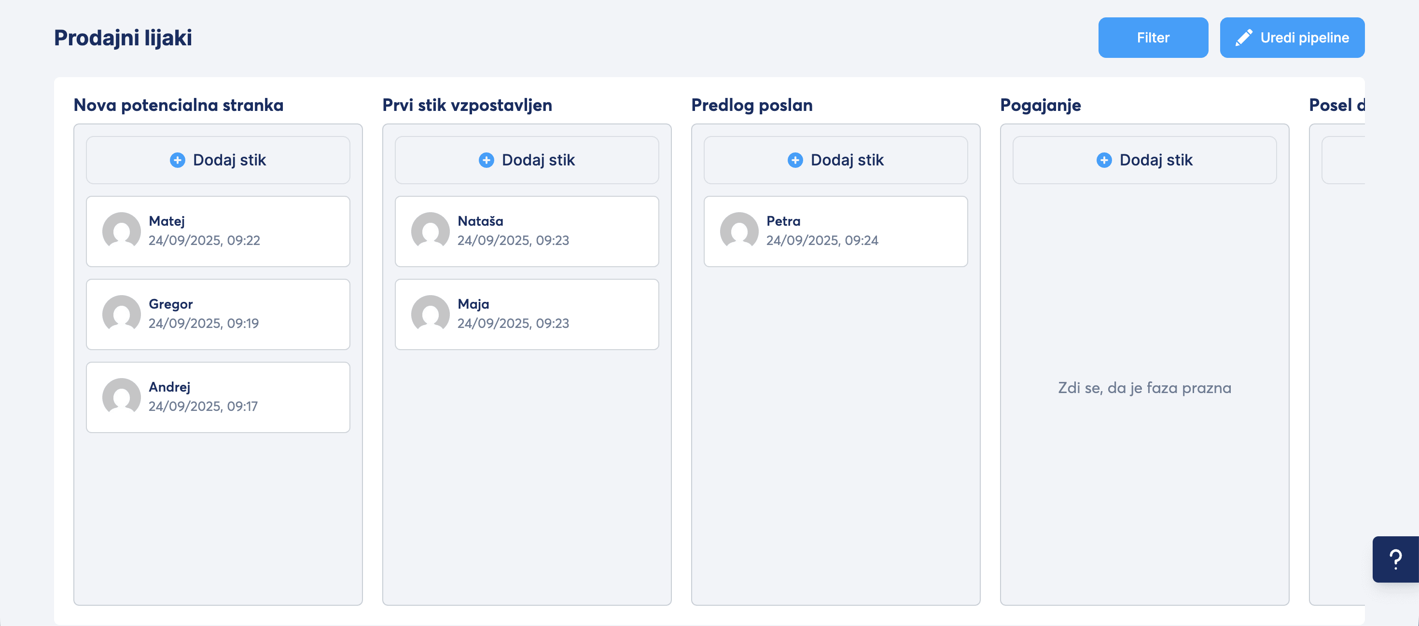Open the Filter button

pyautogui.click(x=1153, y=38)
